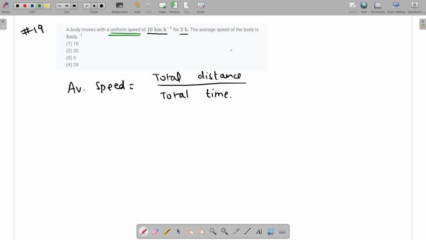
Task: Go to the Previous page
Action: click(x=174, y=6)
